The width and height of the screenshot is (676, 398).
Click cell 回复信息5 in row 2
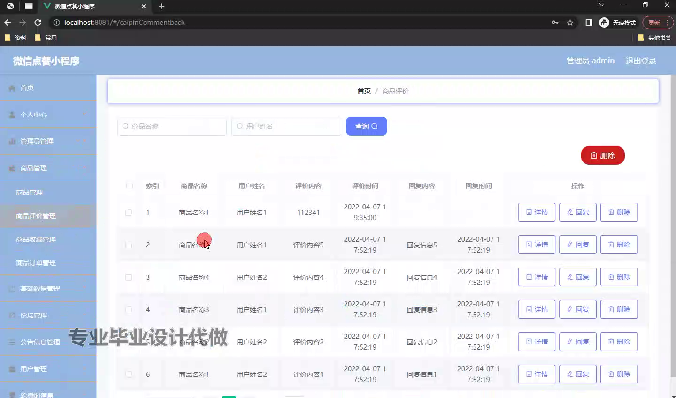pyautogui.click(x=422, y=245)
